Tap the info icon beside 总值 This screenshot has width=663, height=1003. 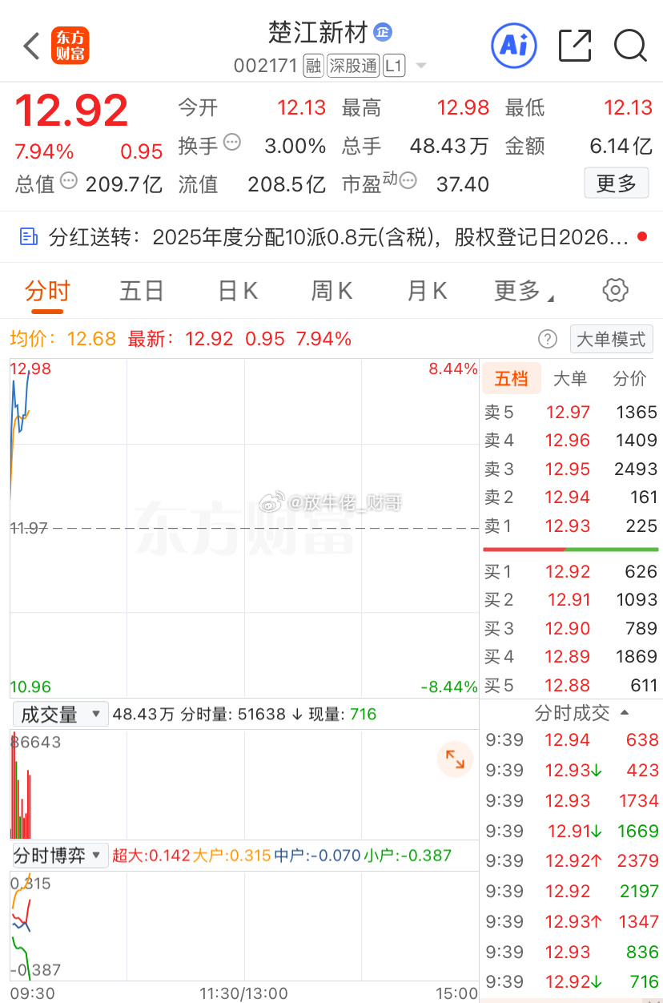[x=69, y=180]
